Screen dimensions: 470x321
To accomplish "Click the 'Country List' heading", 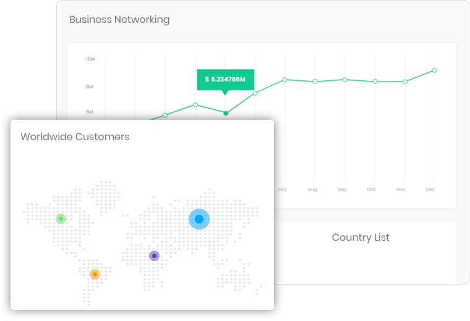I will pos(361,238).
